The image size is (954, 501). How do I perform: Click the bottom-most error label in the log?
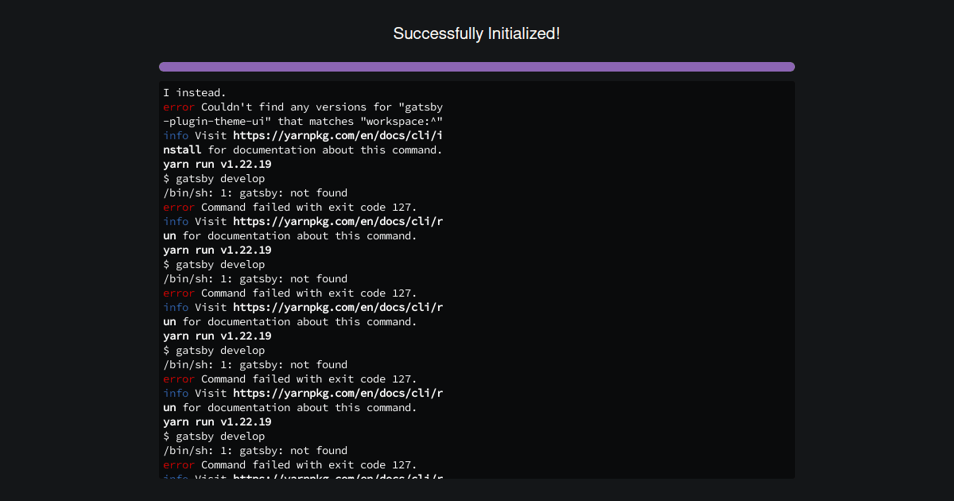(x=176, y=464)
